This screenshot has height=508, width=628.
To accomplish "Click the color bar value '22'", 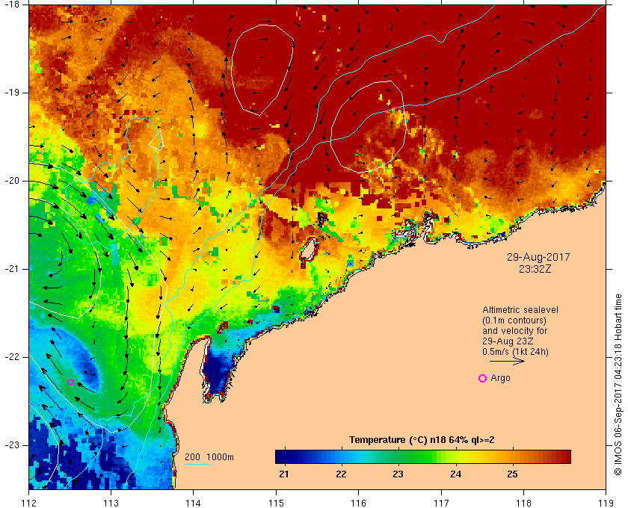I will click(x=341, y=474).
